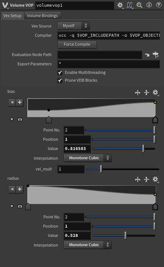Click the orange control point on bias curve
This screenshot has width=164, height=267.
pos(155,102)
